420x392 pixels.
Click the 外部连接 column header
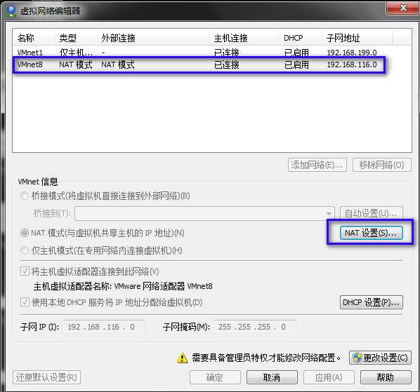[x=153, y=38]
